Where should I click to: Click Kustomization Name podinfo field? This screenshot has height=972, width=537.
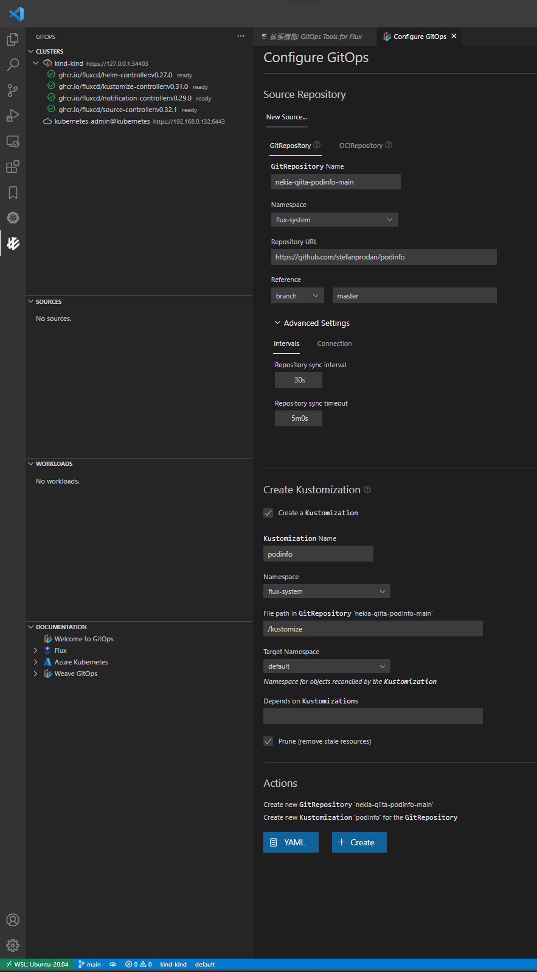(x=318, y=554)
